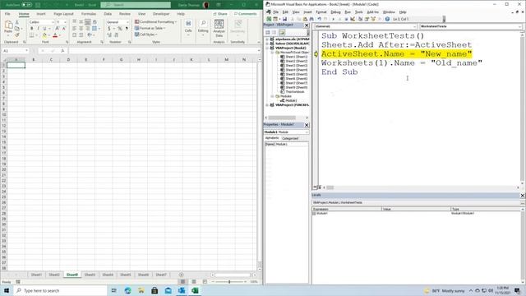The image size is (526, 296).
Task: Toggle Design Mode icon in VBA toolbar
Action: 353,19
